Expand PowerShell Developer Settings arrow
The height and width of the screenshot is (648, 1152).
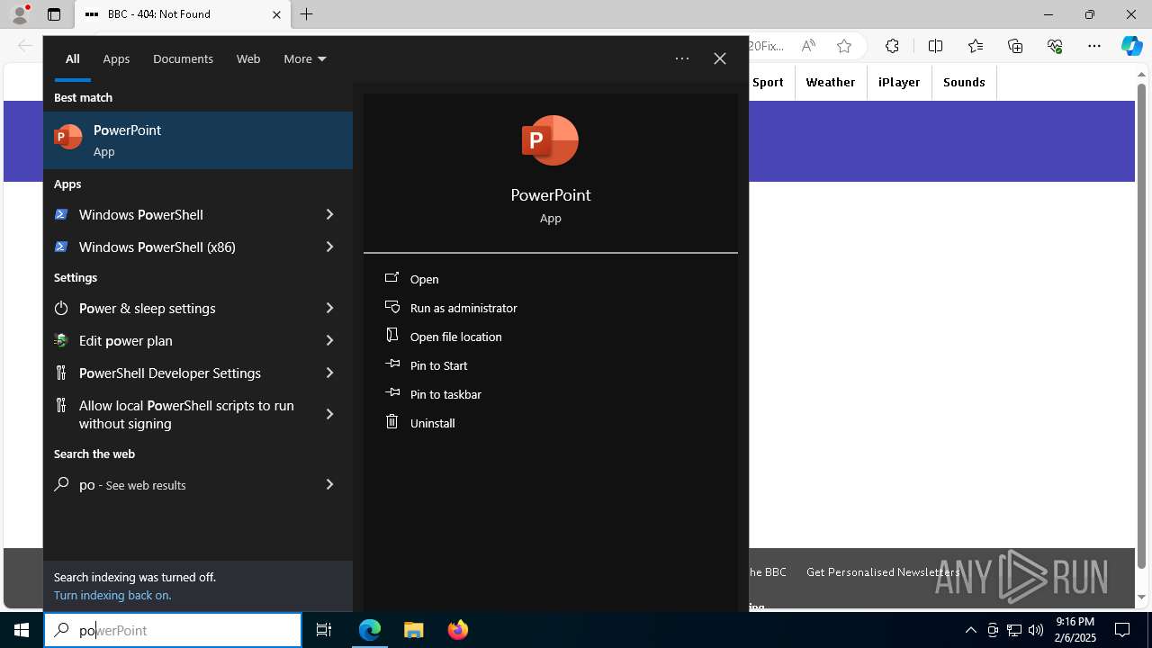click(329, 373)
